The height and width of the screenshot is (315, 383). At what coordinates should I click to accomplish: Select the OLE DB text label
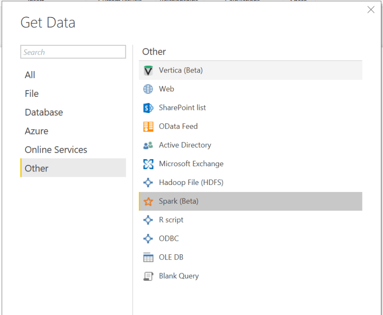[x=171, y=257]
